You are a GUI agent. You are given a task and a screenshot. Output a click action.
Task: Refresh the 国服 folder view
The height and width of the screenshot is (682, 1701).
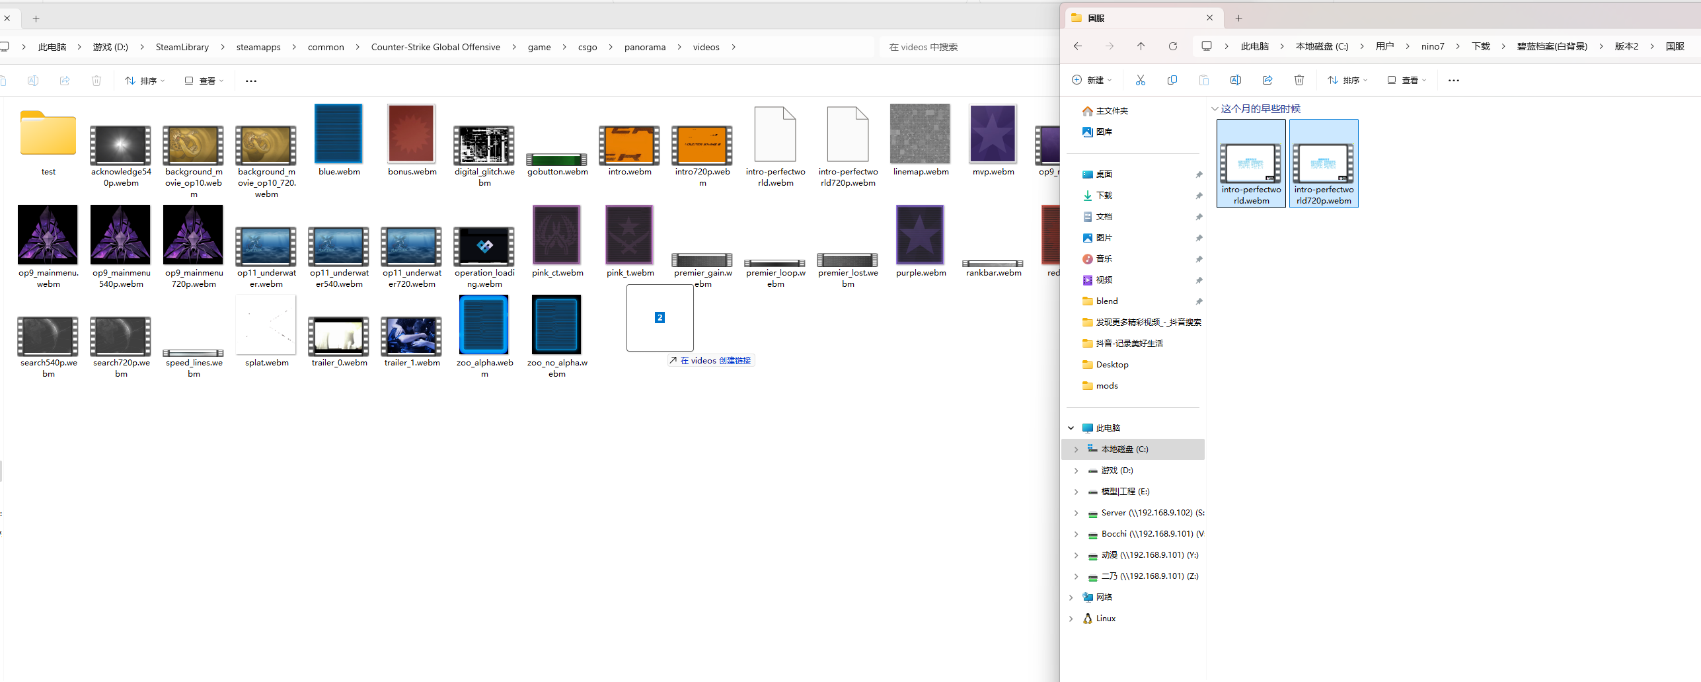coord(1172,46)
